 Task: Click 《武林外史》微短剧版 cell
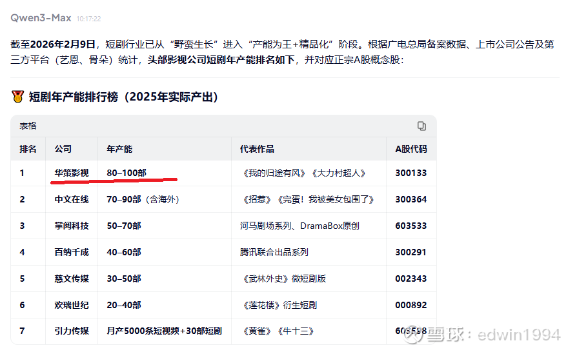(x=284, y=279)
